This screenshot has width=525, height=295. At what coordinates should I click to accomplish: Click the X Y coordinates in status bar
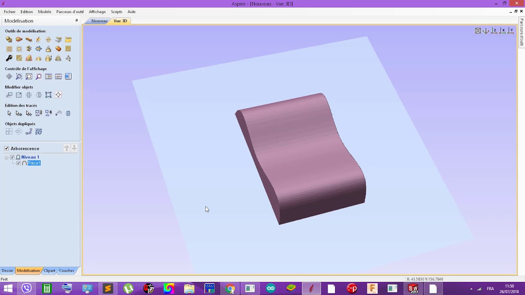[425, 279]
